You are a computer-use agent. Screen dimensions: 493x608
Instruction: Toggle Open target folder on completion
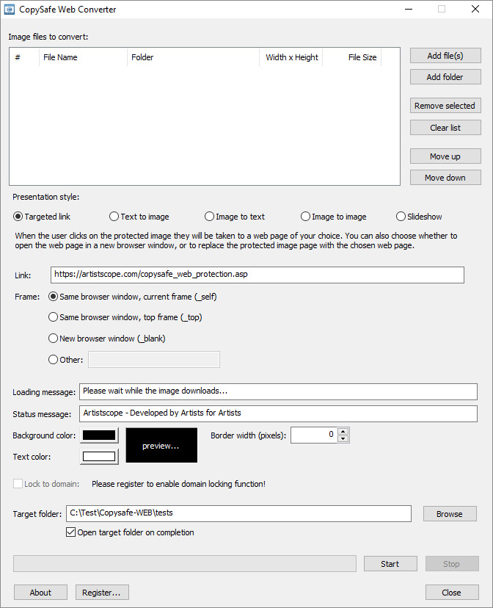pyautogui.click(x=71, y=532)
